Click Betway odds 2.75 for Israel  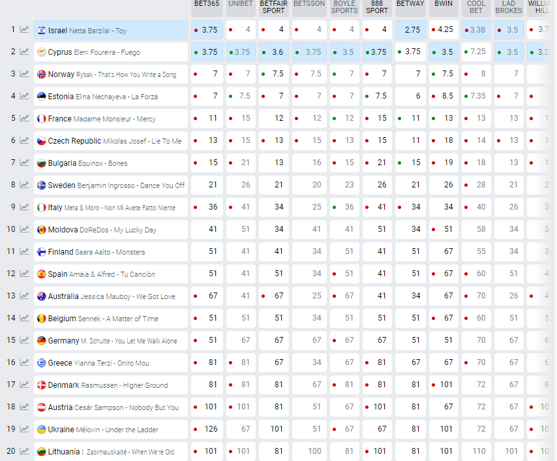click(x=411, y=30)
